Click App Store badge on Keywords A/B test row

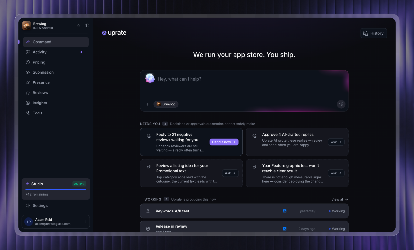[x=285, y=211]
